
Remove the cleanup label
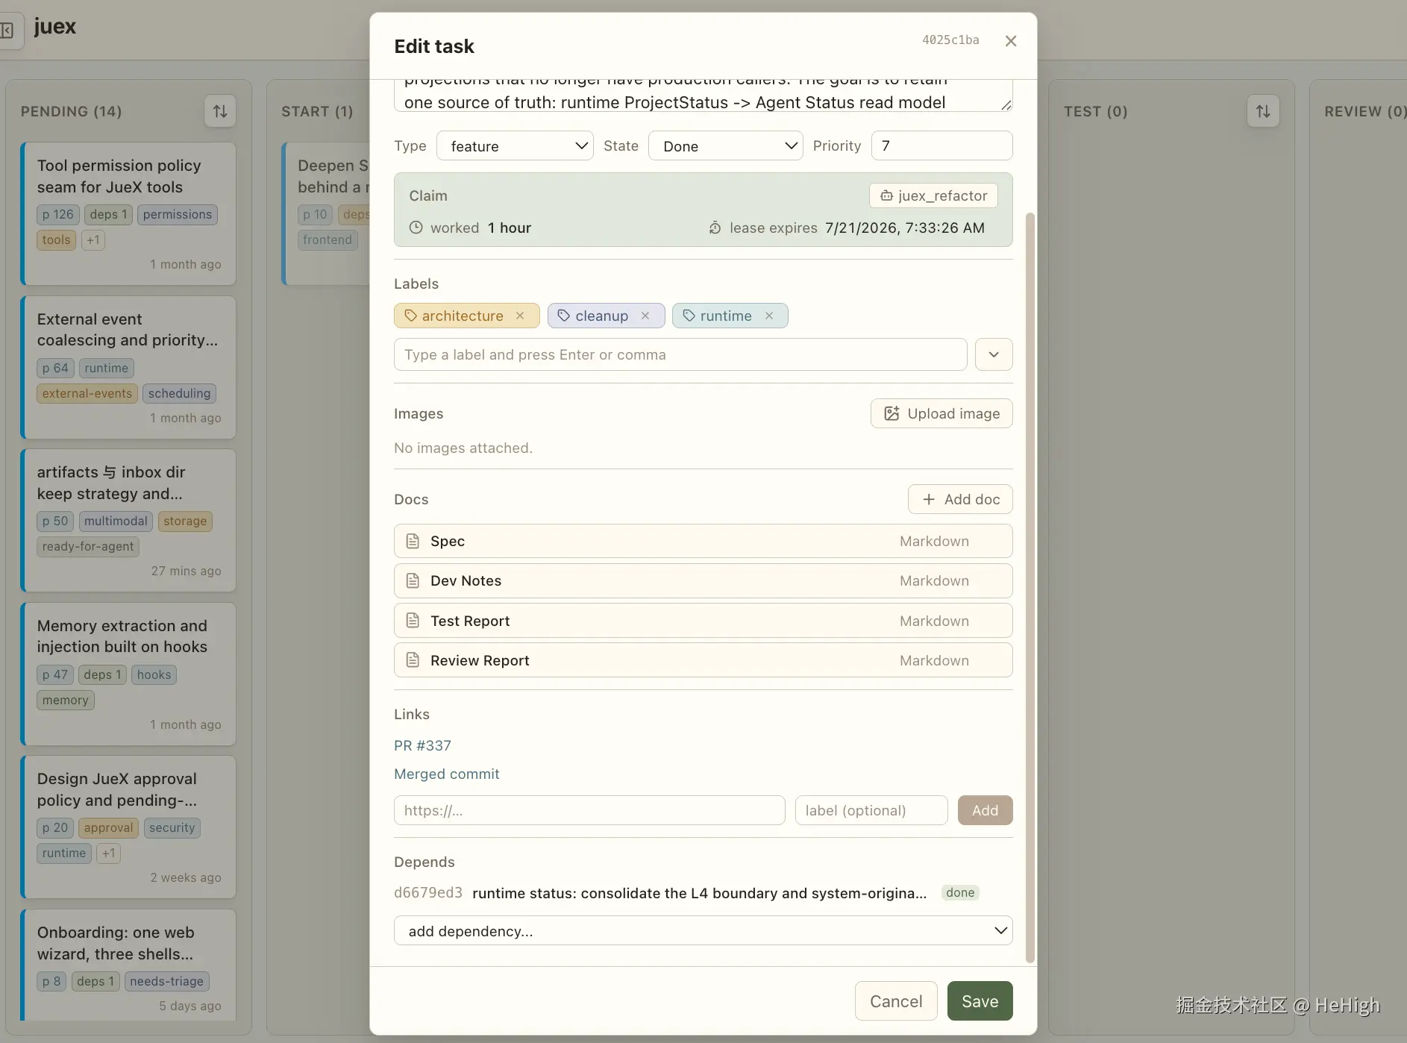pos(645,316)
